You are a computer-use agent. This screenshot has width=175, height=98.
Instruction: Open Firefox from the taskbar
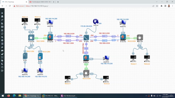click(x=8, y=96)
